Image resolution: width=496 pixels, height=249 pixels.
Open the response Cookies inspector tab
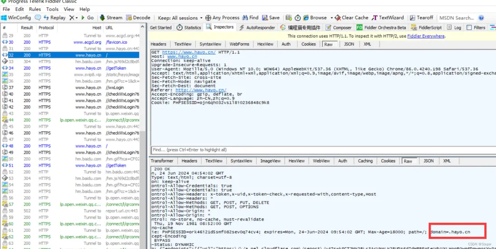388,161
